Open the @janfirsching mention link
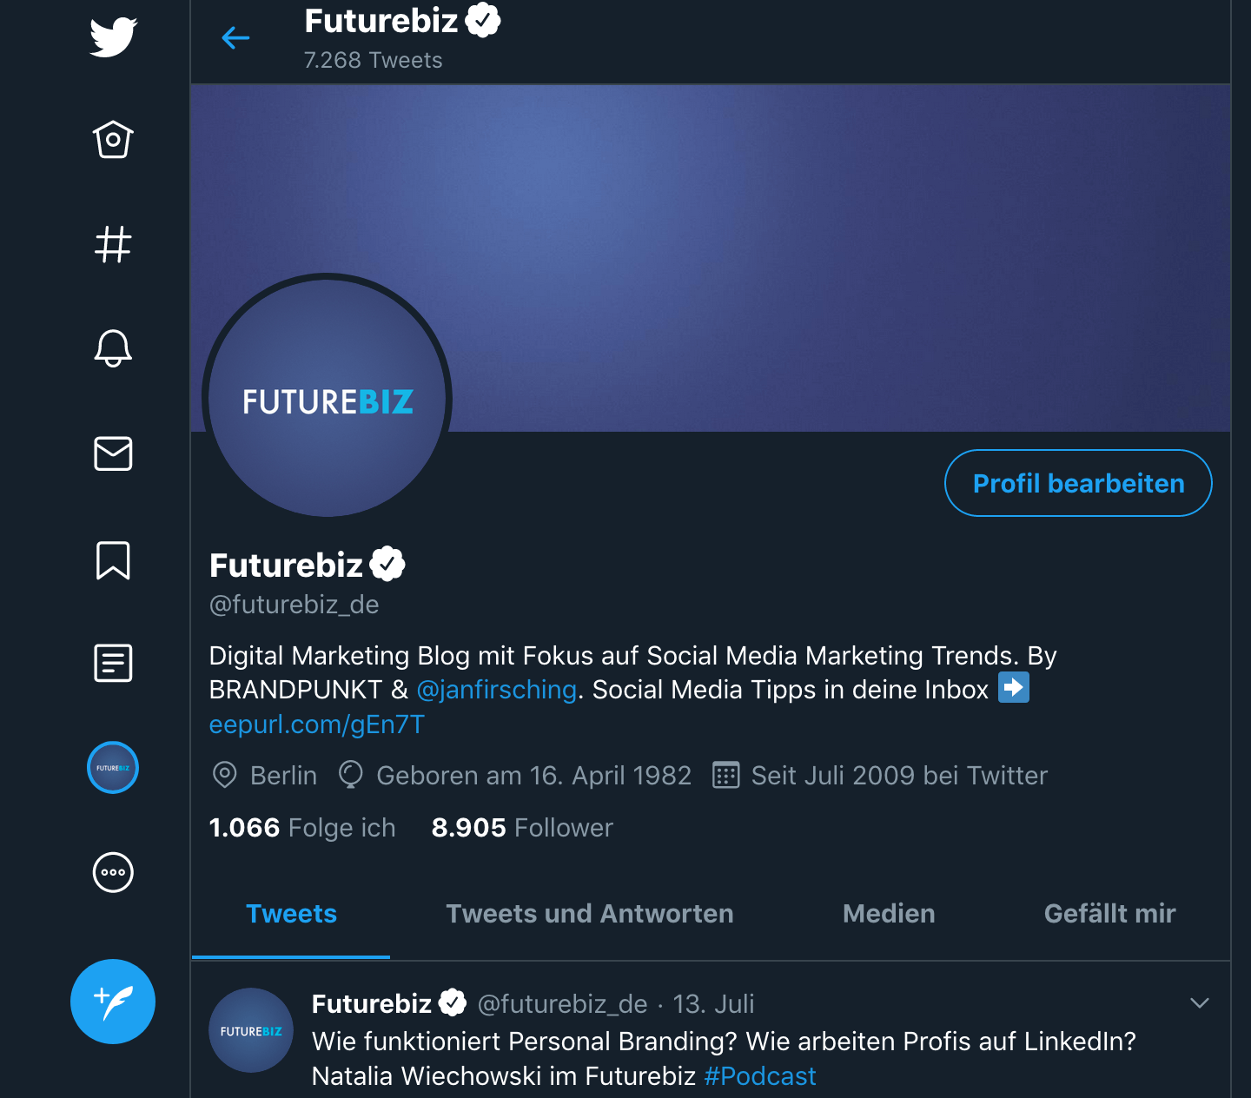 (x=497, y=690)
